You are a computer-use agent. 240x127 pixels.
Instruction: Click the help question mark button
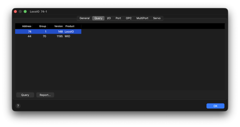coord(18,106)
